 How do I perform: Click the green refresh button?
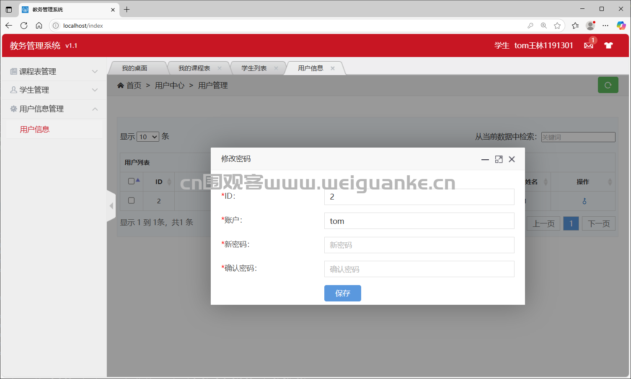click(x=608, y=85)
